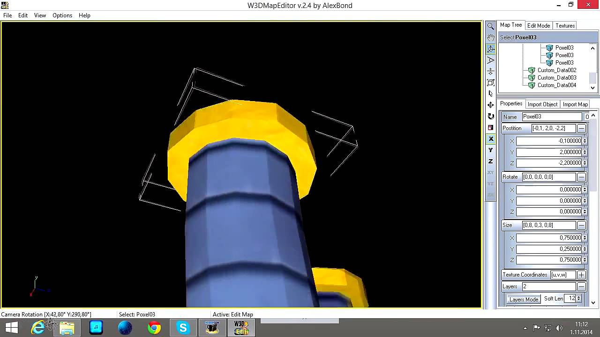This screenshot has height=337, width=600.
Task: Activate the orbit camera rotation tool
Action: pyautogui.click(x=491, y=49)
